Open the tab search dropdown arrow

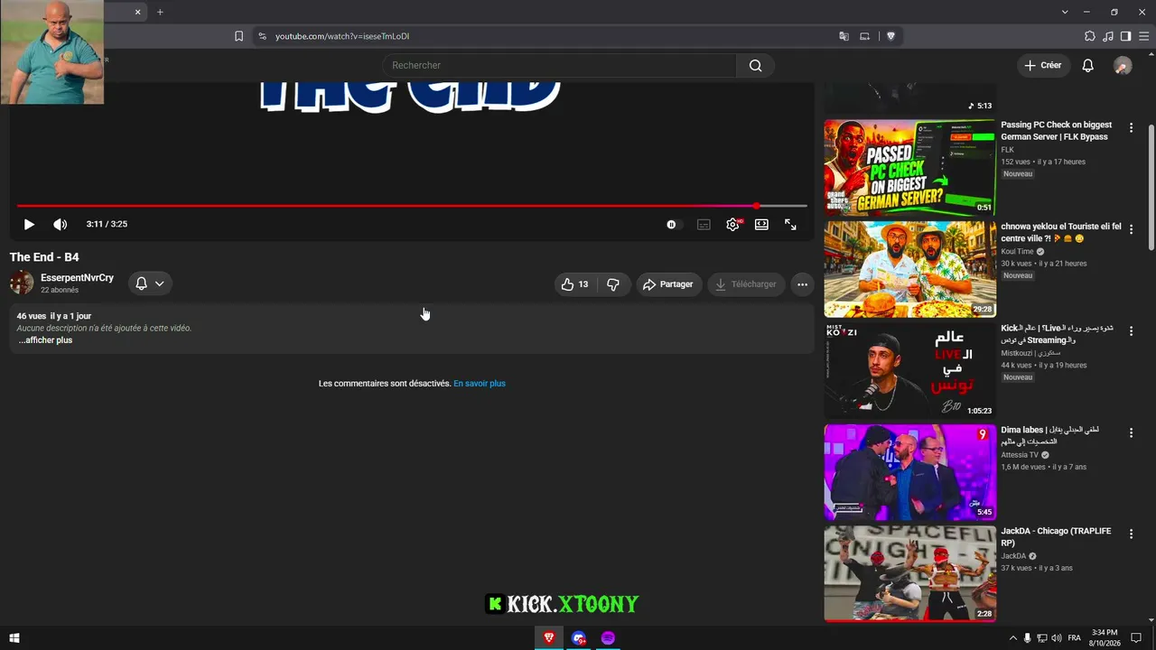(x=1065, y=12)
